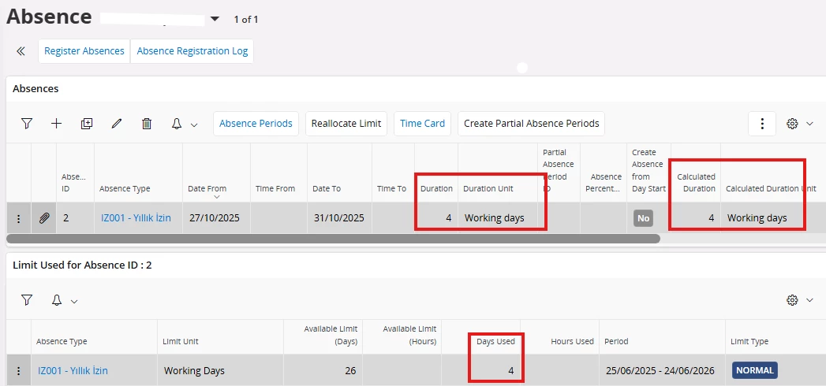Click bell icon in Absences toolbar

tap(177, 124)
